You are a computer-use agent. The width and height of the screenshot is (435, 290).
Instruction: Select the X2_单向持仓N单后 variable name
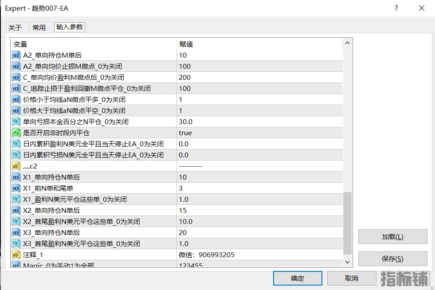(x=51, y=211)
